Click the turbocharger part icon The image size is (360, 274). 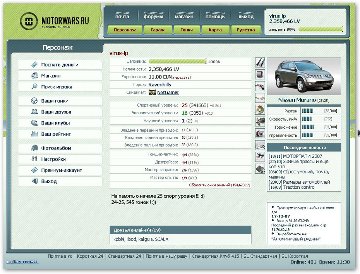pos(260,133)
